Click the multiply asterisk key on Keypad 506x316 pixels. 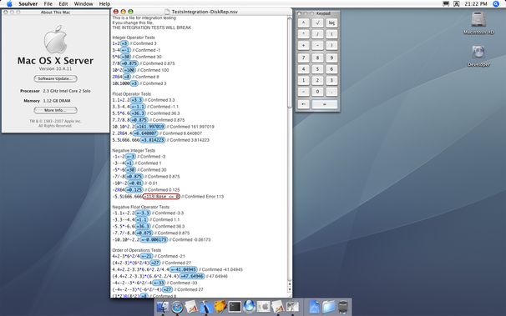[x=303, y=34]
